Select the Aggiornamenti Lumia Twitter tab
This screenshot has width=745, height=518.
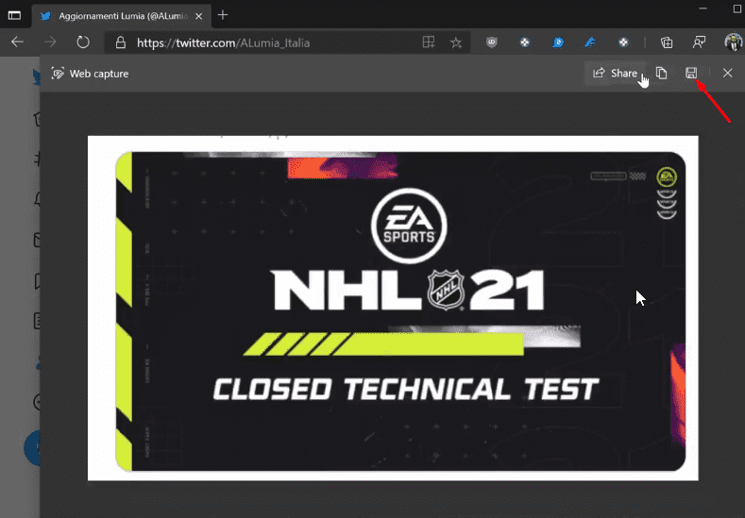(x=123, y=16)
